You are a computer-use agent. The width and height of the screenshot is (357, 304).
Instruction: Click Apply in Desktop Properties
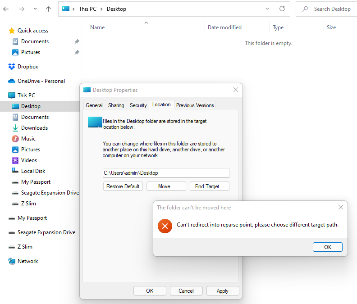[223, 291]
